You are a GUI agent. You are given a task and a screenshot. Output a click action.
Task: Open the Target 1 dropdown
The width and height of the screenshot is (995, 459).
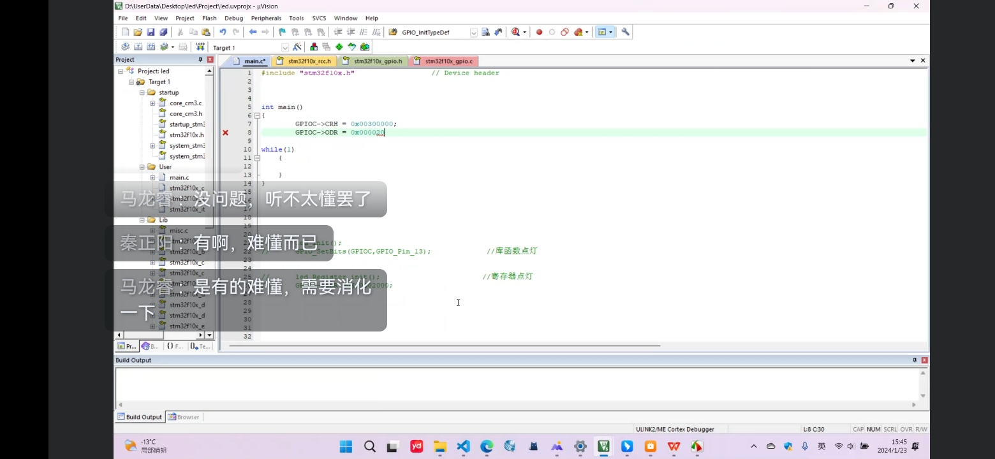click(284, 48)
